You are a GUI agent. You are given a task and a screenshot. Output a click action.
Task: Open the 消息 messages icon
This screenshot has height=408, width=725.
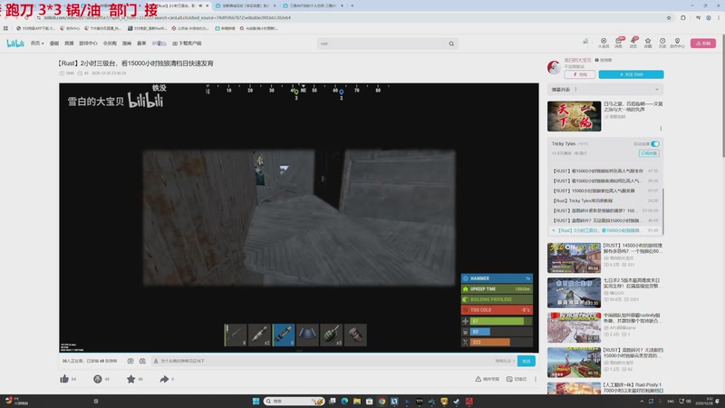click(618, 43)
